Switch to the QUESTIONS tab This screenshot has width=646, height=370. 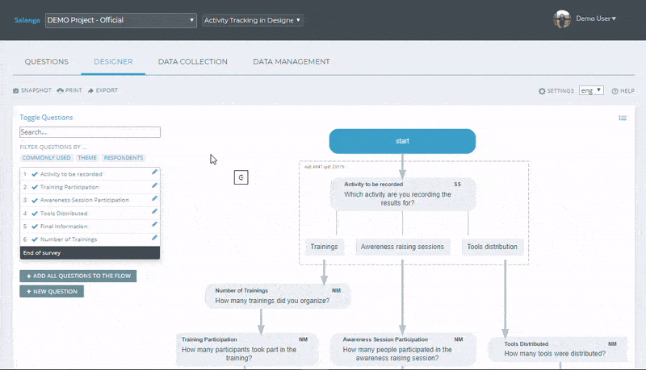(x=47, y=61)
